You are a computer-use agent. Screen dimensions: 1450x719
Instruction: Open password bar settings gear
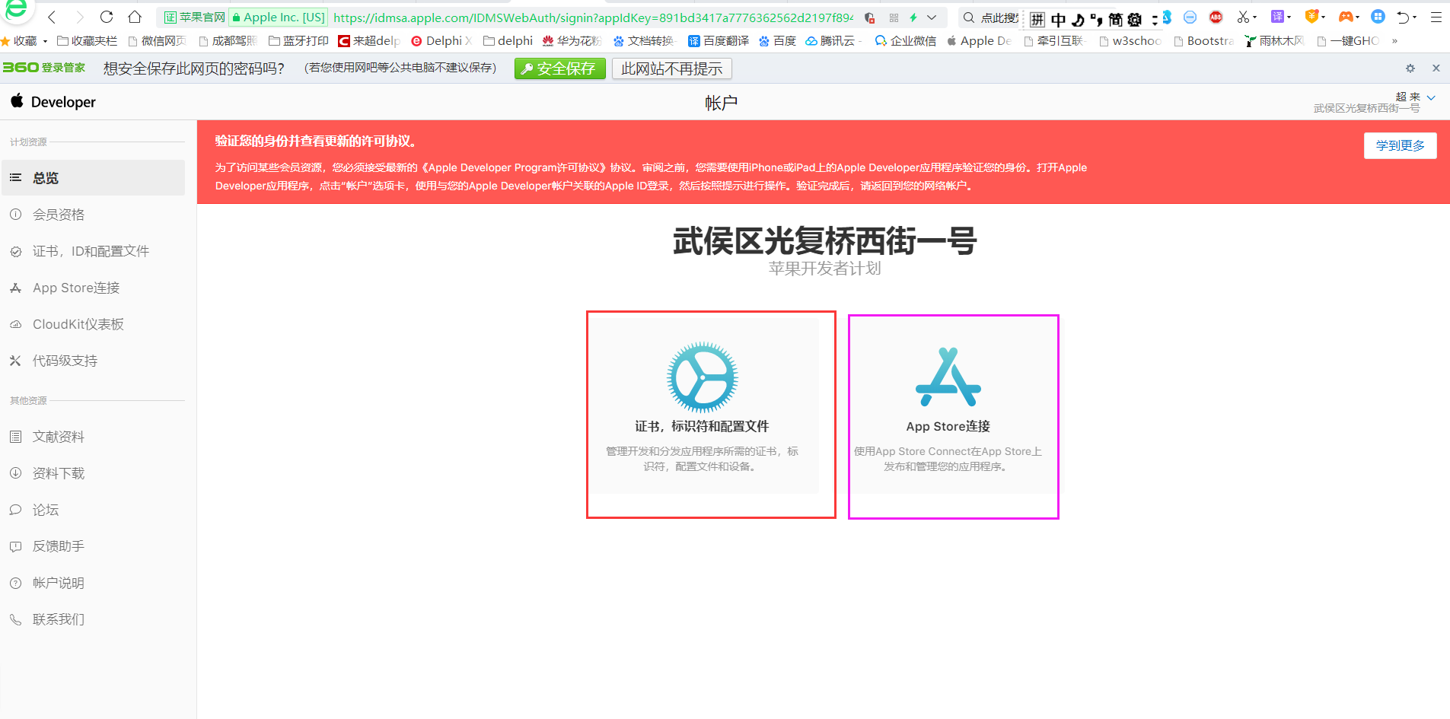(x=1410, y=68)
